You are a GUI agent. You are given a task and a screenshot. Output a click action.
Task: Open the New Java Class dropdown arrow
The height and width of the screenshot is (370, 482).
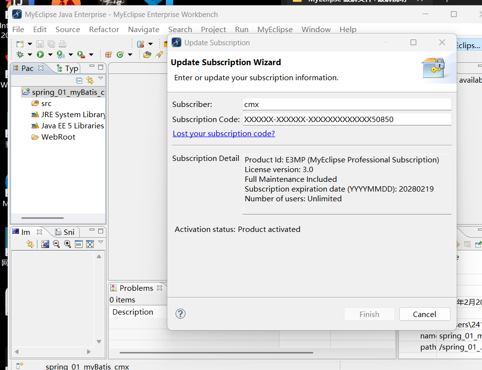(130, 55)
